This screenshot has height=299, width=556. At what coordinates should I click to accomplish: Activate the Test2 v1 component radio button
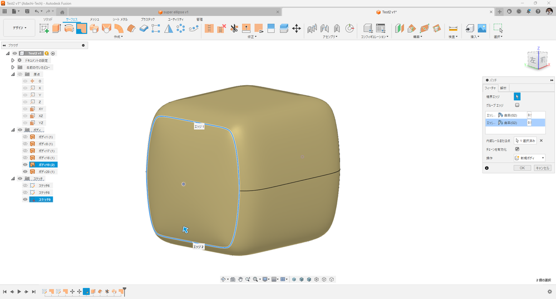(x=53, y=53)
